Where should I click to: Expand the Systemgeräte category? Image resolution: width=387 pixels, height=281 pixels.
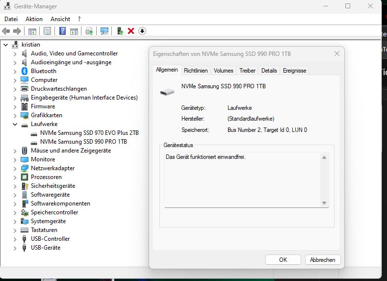tap(15, 222)
